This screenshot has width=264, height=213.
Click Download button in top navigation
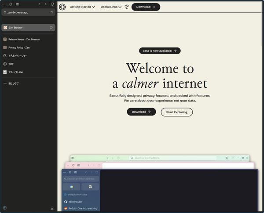(146, 7)
